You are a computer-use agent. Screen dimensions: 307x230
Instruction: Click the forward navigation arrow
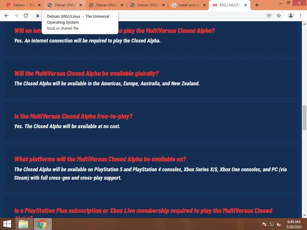pyautogui.click(x=16, y=16)
